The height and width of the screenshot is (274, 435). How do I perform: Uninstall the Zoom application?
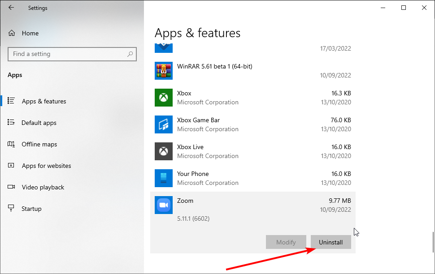point(331,242)
